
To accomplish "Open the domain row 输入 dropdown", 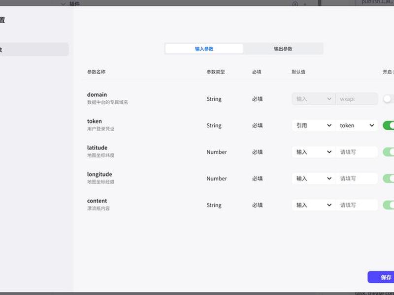I will pos(314,99).
